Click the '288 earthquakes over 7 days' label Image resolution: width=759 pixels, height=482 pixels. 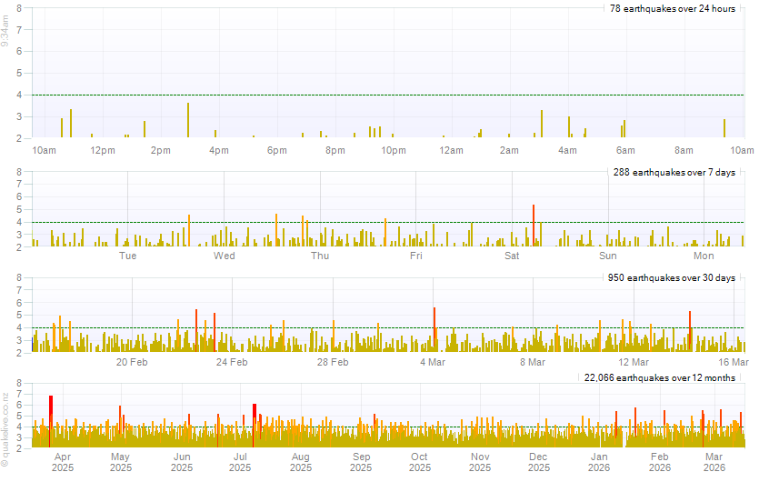tap(674, 172)
